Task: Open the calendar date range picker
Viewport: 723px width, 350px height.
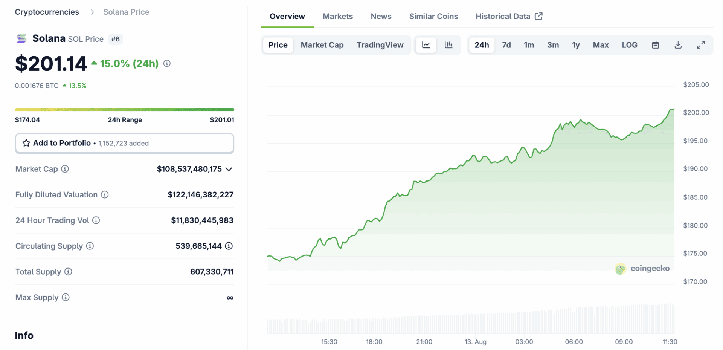Action: (655, 45)
